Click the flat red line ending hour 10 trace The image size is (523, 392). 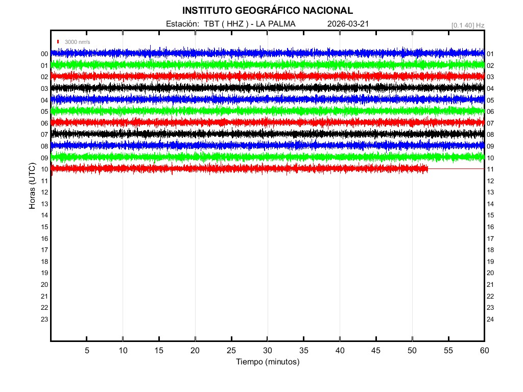(456, 168)
